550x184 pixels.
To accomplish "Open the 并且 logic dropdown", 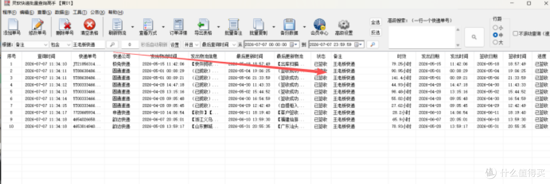I will pyautogui.click(x=196, y=45).
